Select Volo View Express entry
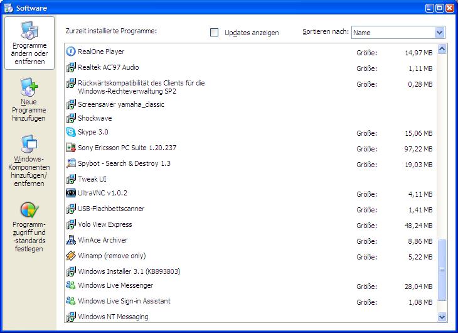 [105, 224]
